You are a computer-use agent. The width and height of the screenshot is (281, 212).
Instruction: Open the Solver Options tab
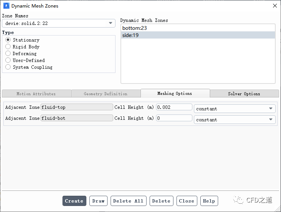point(244,94)
